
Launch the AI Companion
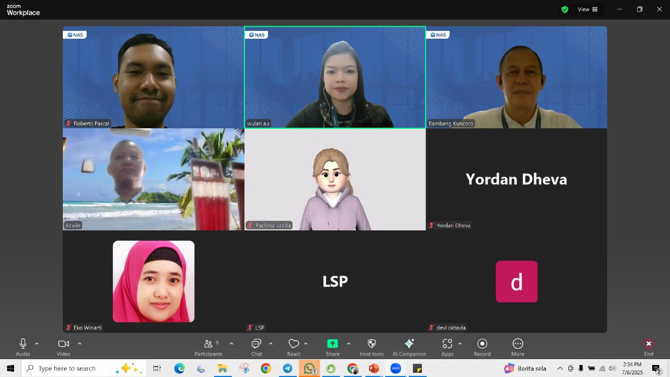click(x=409, y=347)
